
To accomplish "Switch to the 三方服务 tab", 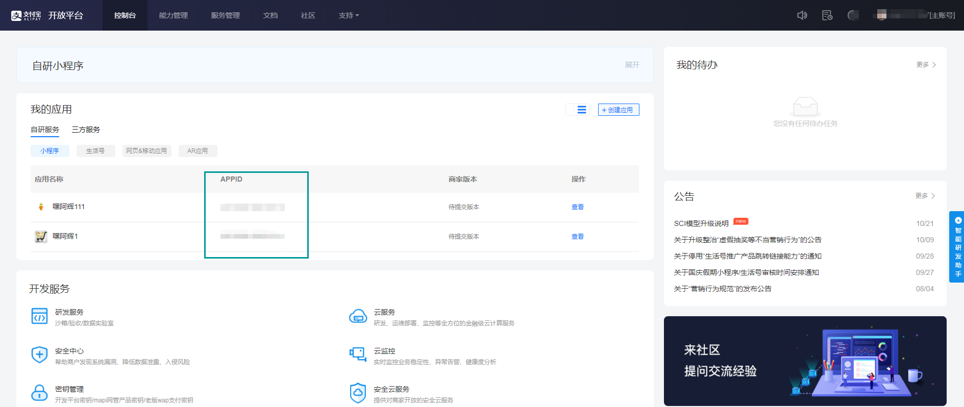I will (86, 130).
